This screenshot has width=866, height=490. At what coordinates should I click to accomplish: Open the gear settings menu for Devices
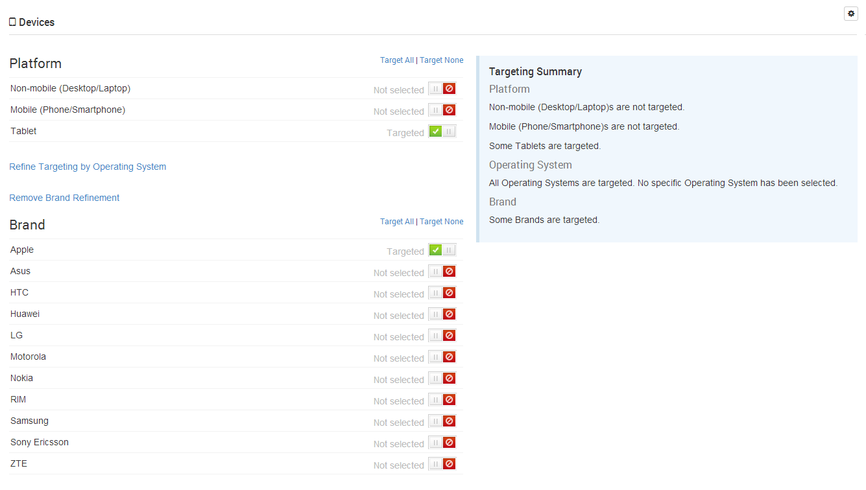[850, 14]
